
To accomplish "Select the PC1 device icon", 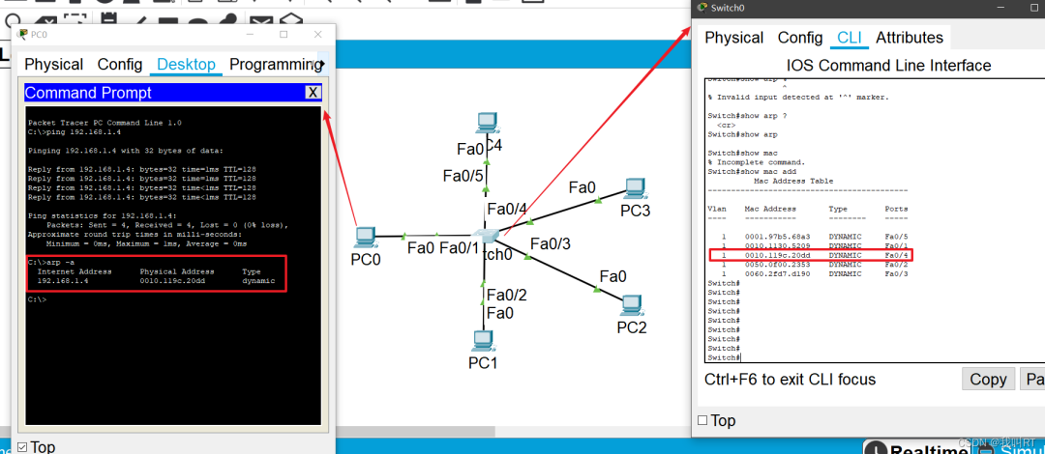I will [x=482, y=341].
